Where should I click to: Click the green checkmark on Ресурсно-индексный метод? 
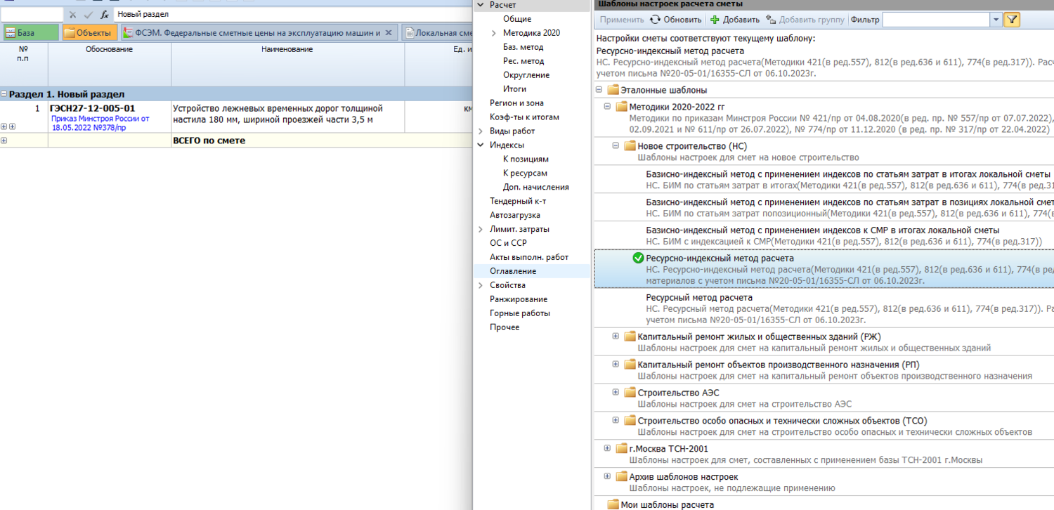[x=638, y=259]
